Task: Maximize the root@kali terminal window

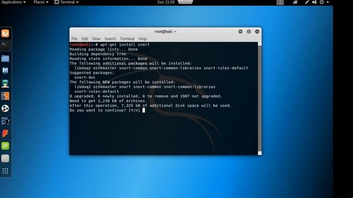Action: coord(249,32)
